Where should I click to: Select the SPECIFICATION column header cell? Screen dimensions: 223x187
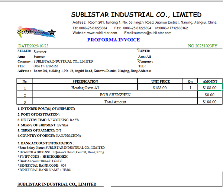(x=85, y=81)
